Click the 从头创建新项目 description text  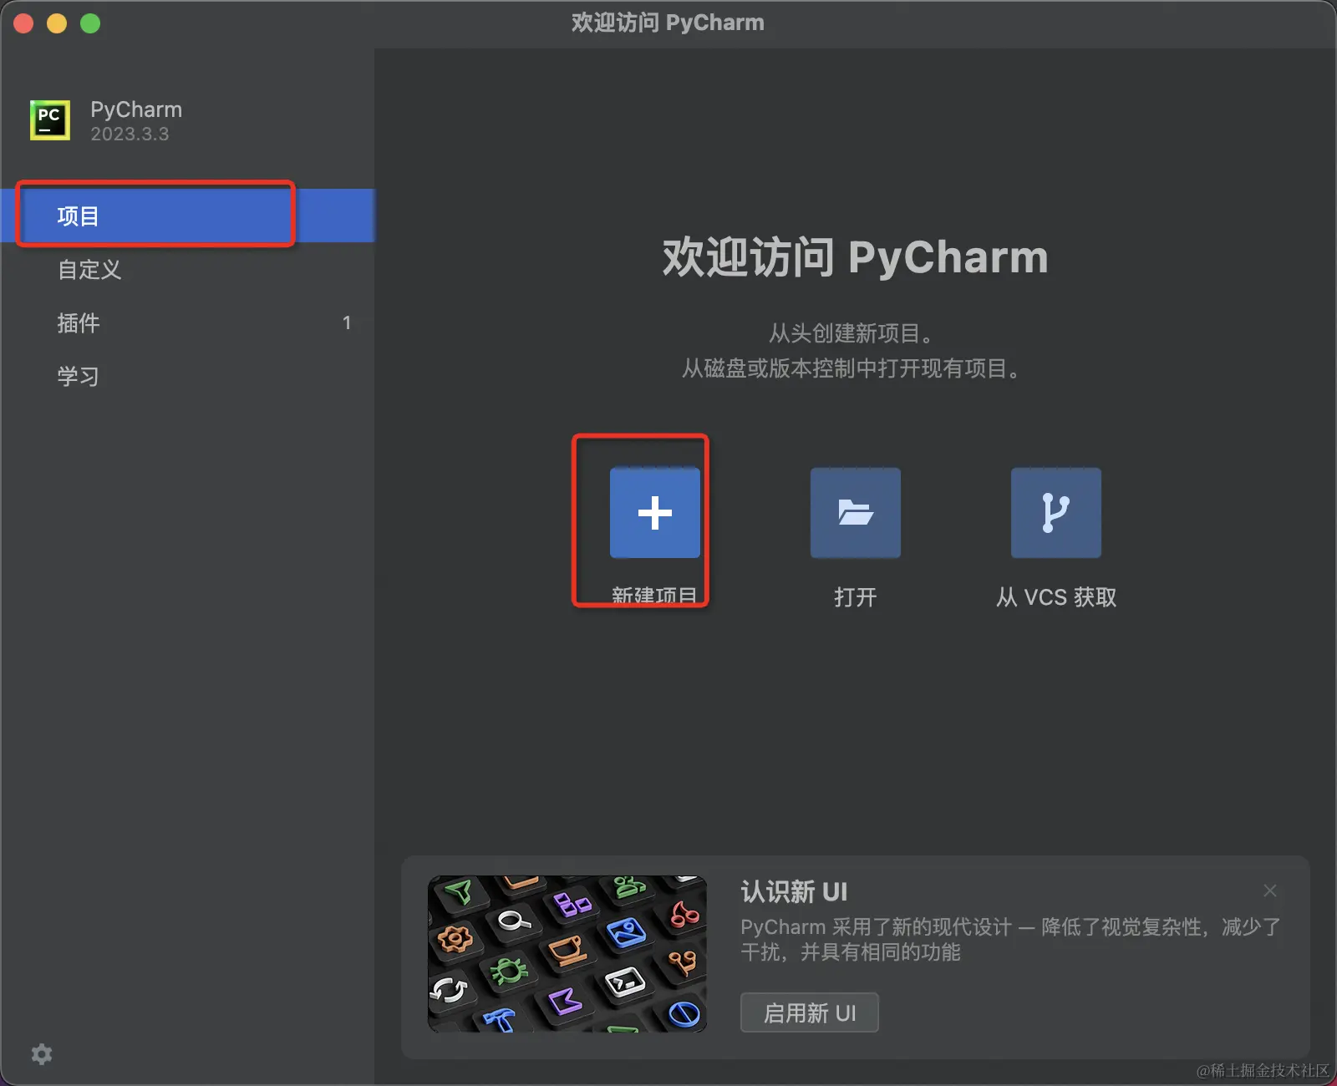851,333
